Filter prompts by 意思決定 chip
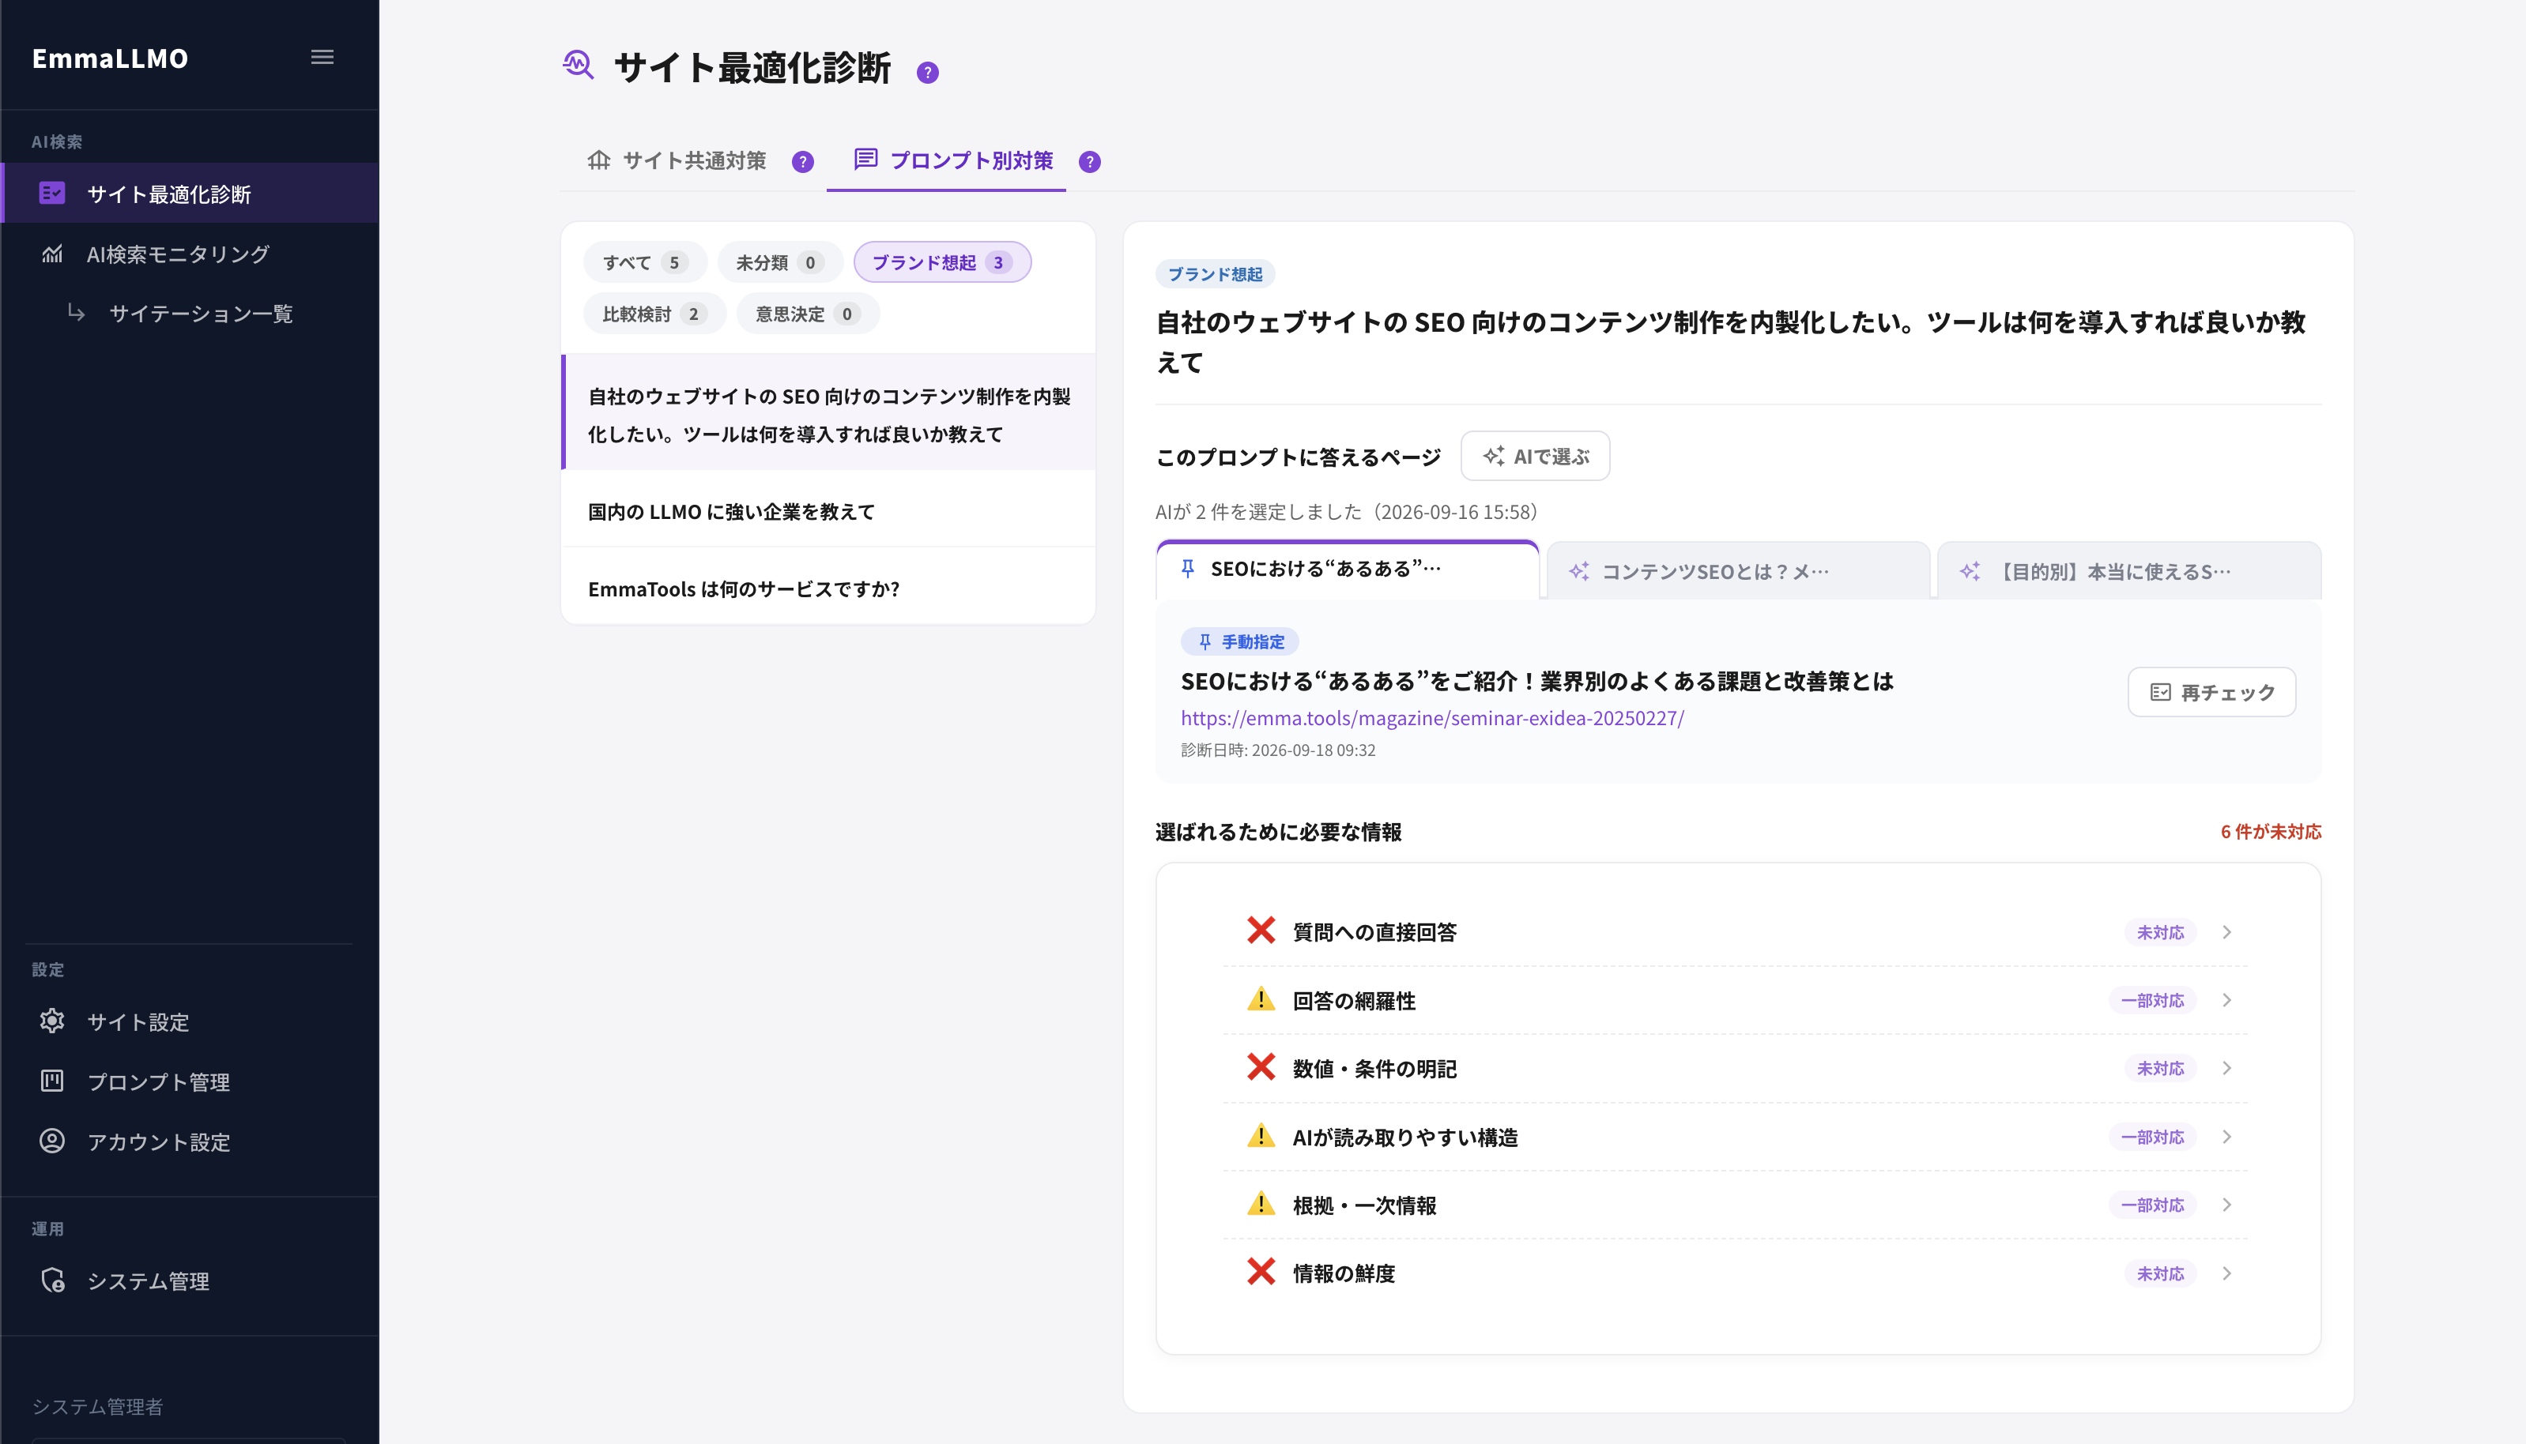This screenshot has height=1444, width=2526. pos(808,314)
